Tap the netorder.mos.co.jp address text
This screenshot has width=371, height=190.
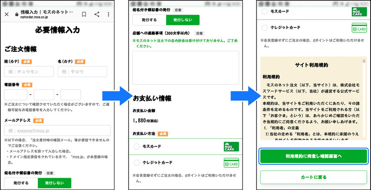34,18
